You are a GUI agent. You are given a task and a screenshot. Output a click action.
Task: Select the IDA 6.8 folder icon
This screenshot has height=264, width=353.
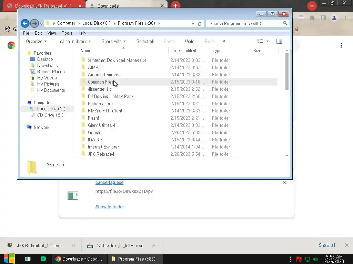point(83,140)
